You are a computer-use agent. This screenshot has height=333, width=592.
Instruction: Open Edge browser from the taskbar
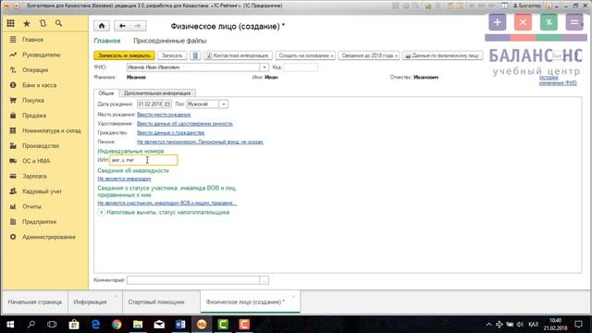pyautogui.click(x=95, y=325)
